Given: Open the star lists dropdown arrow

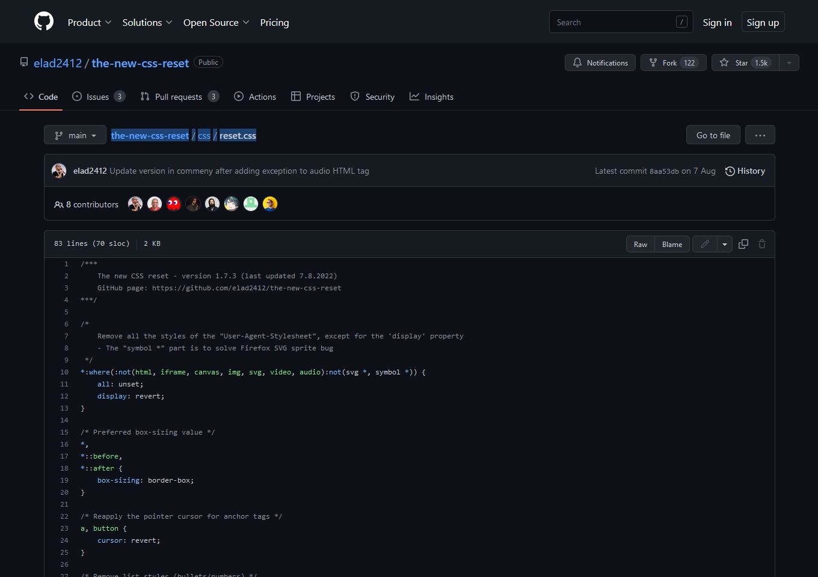Looking at the screenshot, I should pos(789,63).
